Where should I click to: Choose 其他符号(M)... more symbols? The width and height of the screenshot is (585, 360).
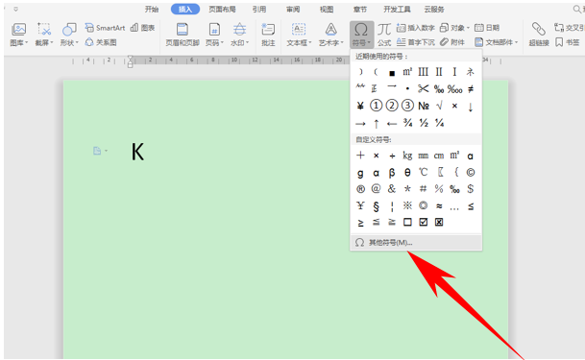[416, 243]
